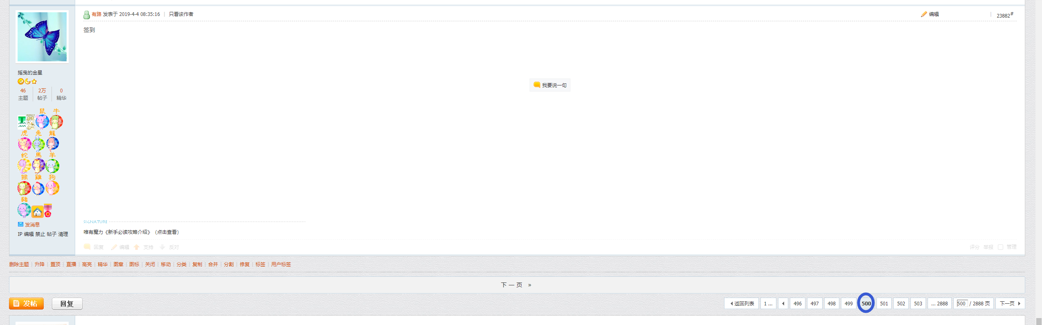The height and width of the screenshot is (325, 1042).
Task: Click the snake zodiac medal icon
Action: (x=24, y=166)
